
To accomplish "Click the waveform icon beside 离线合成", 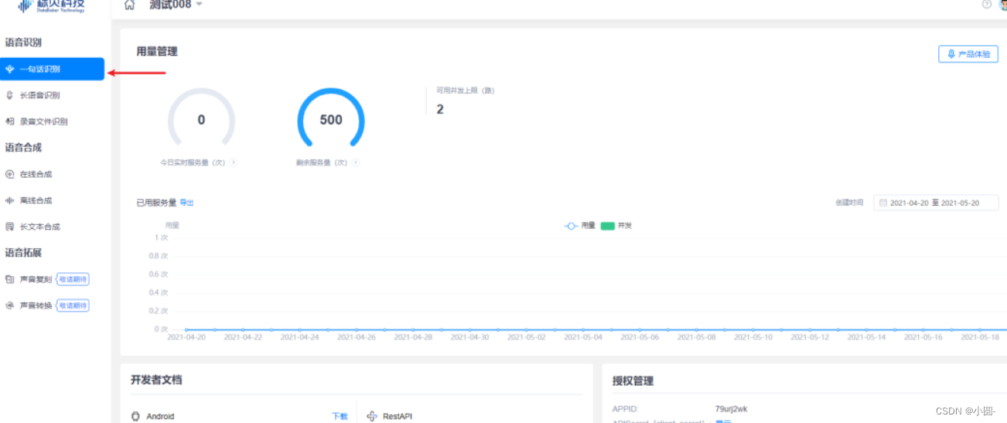I will point(10,200).
